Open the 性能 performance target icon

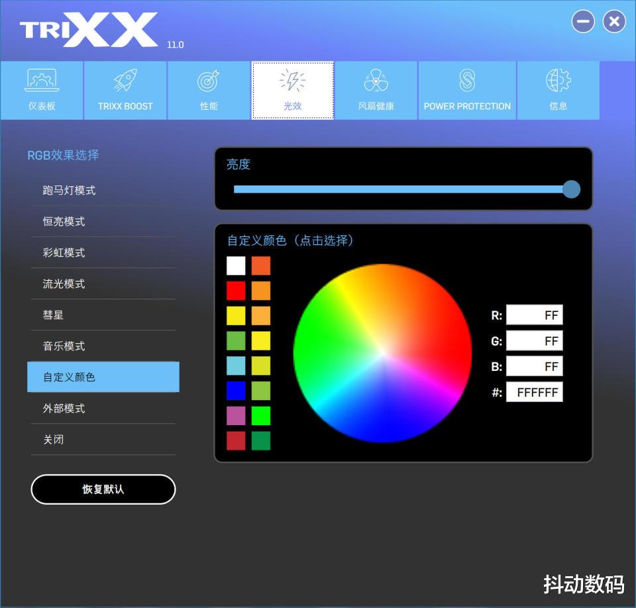(209, 80)
